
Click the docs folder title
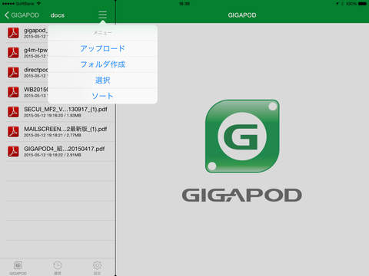click(x=58, y=15)
